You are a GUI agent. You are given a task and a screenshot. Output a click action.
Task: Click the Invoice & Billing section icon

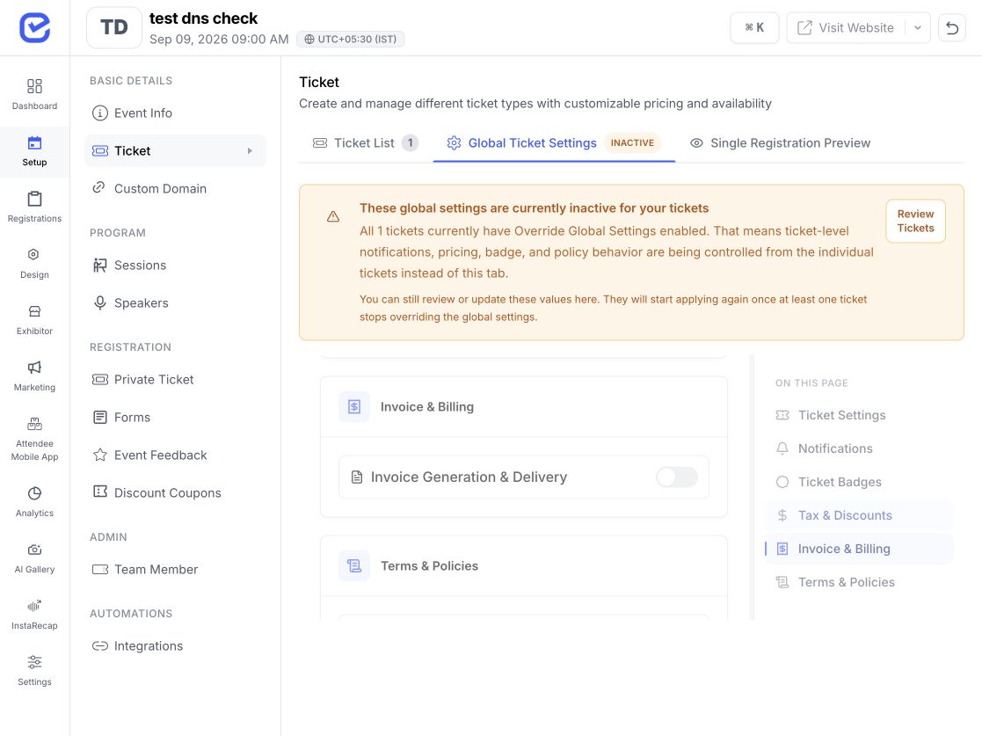[354, 407]
